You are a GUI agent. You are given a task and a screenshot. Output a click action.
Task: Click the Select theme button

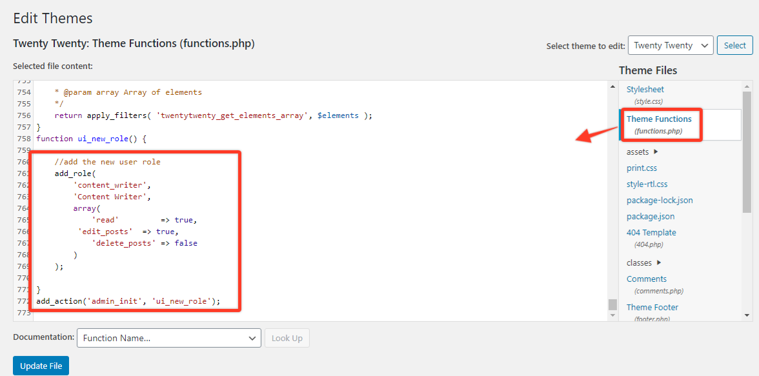click(734, 45)
